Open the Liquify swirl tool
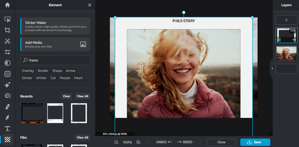This screenshot has width=299, height=147. (7, 96)
